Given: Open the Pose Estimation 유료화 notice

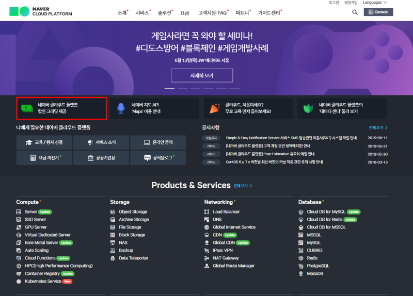Looking at the screenshot, I should point(270,154).
